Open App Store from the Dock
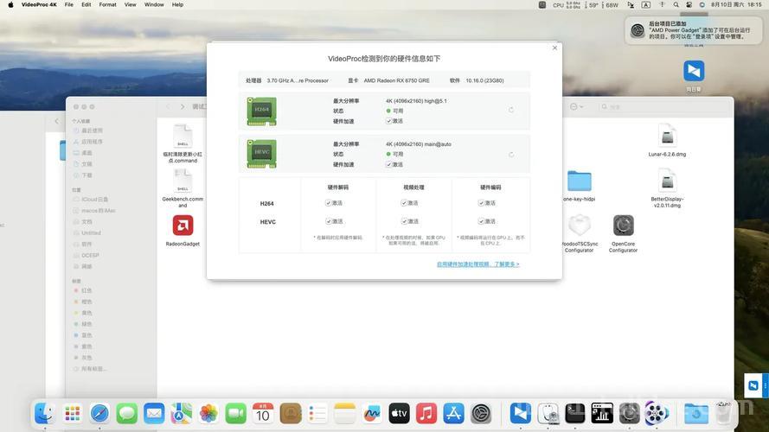Image resolution: width=769 pixels, height=432 pixels. pos(453,413)
